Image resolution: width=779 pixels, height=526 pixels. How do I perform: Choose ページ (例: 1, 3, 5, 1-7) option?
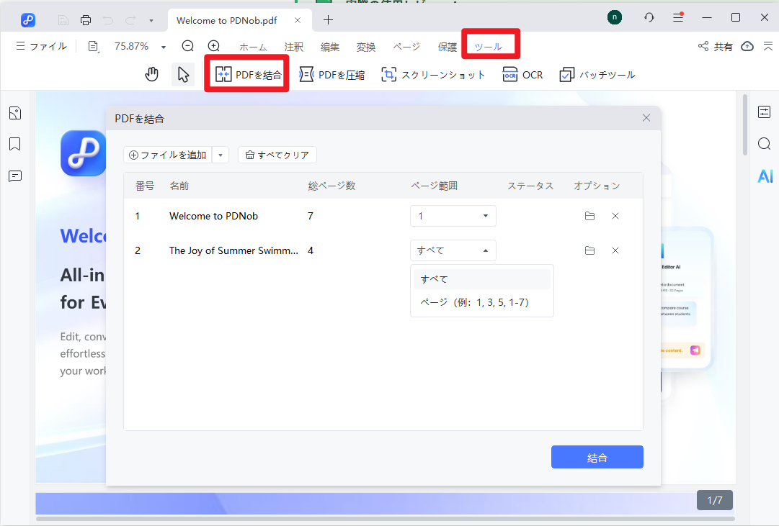point(482,302)
